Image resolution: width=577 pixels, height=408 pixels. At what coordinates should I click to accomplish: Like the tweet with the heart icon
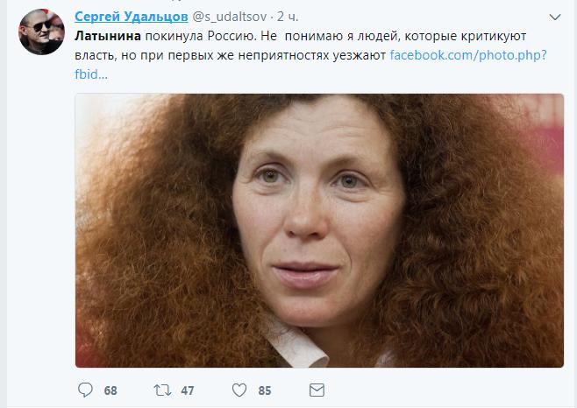coord(239,390)
